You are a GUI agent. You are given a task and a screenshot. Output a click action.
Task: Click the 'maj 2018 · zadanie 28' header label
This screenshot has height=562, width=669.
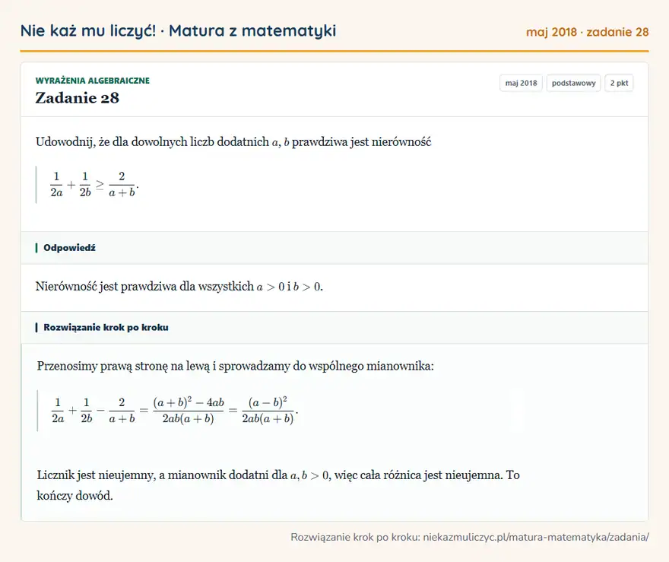(587, 32)
